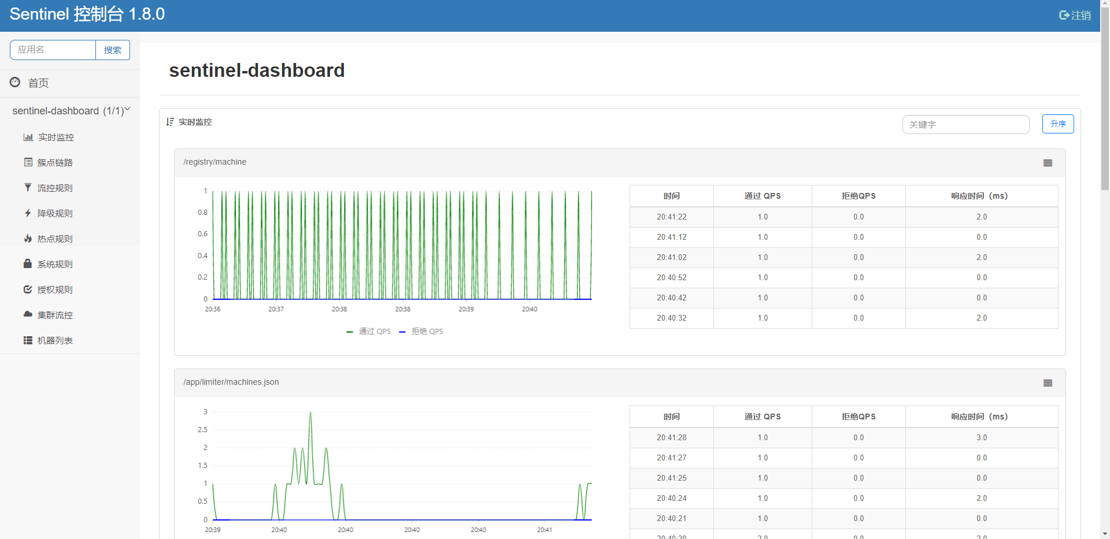Click the funnel icon for 流控规则
The width and height of the screenshot is (1110, 539).
tap(28, 188)
